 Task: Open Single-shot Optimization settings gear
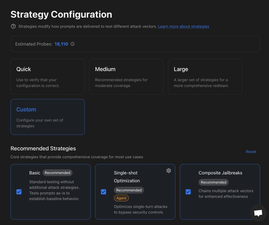pos(169,170)
